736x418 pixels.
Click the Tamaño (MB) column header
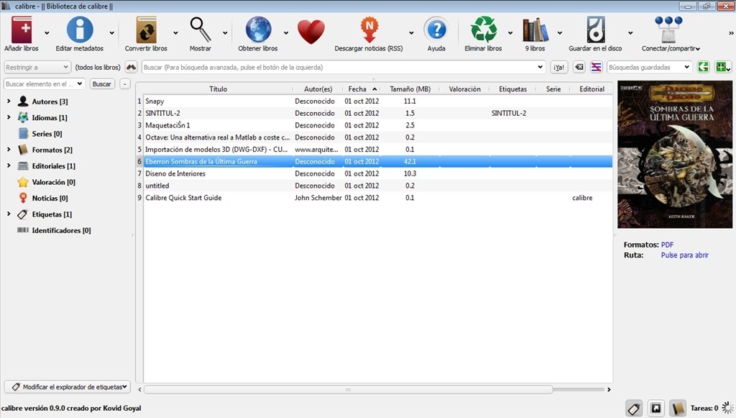pos(410,89)
